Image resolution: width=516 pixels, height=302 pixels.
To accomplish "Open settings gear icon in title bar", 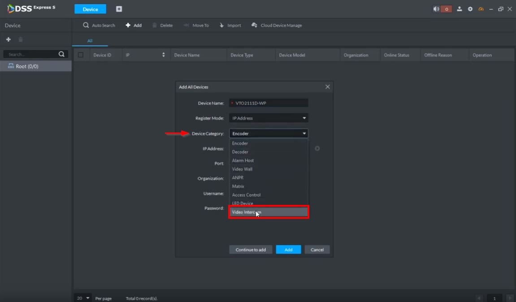I will [470, 9].
